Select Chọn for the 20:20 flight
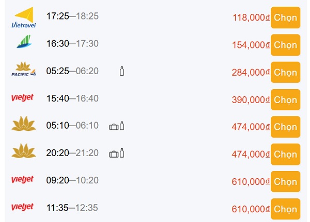The image size is (310, 222). point(285,154)
